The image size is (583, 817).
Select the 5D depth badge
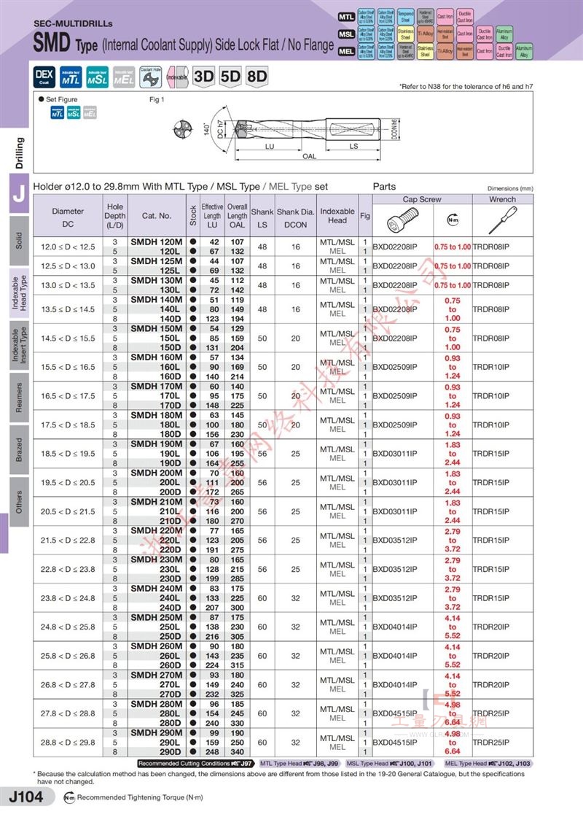coord(230,77)
